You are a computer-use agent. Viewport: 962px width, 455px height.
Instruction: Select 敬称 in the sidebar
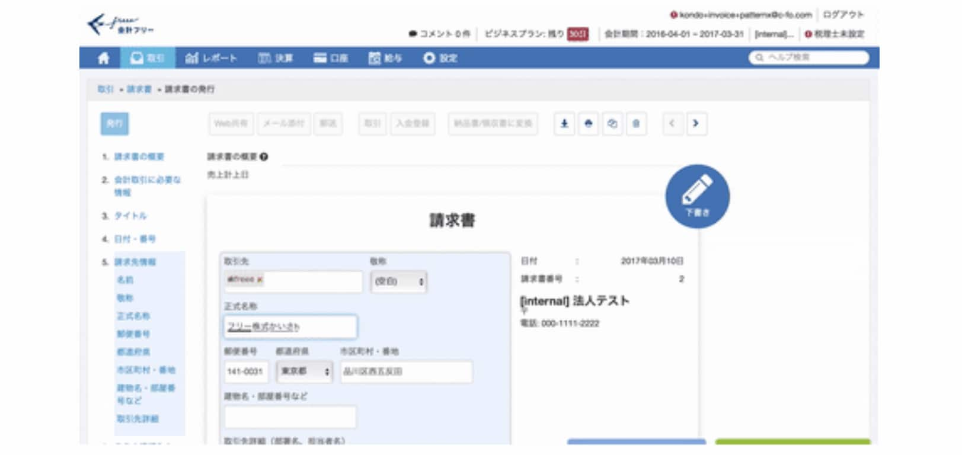coord(125,297)
